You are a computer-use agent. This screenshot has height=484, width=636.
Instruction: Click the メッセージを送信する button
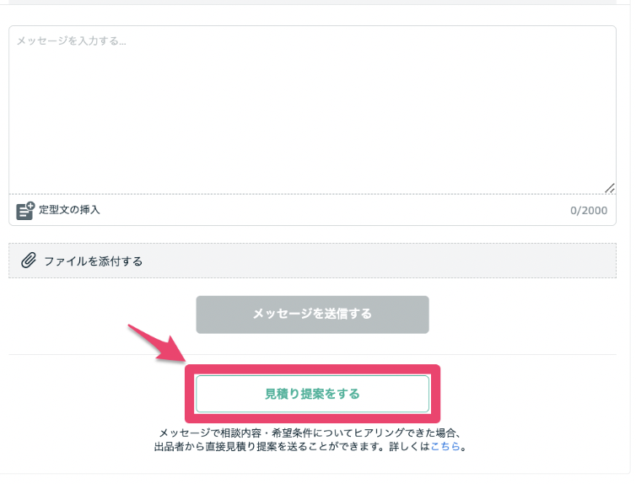click(312, 315)
